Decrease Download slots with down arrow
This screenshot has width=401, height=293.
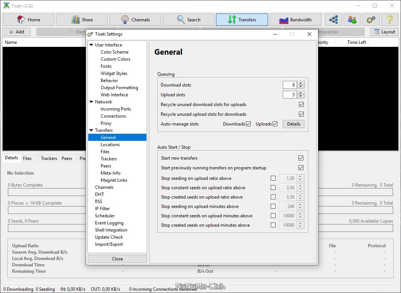click(x=301, y=87)
